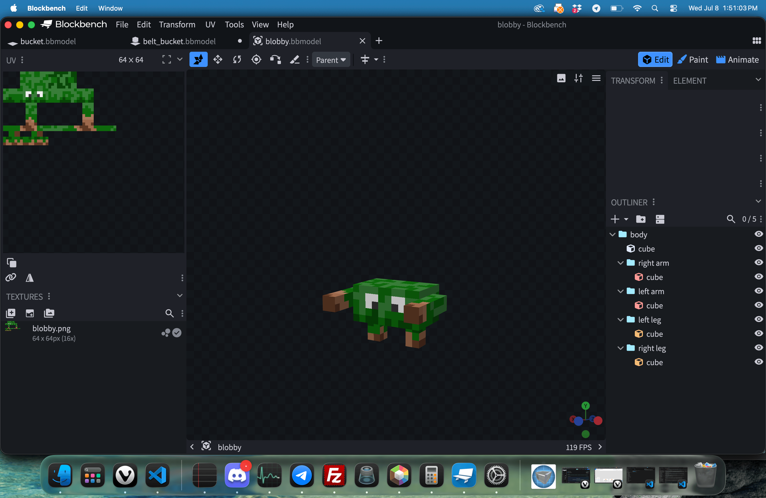Select the Seam tool pencil icon

[295, 60]
